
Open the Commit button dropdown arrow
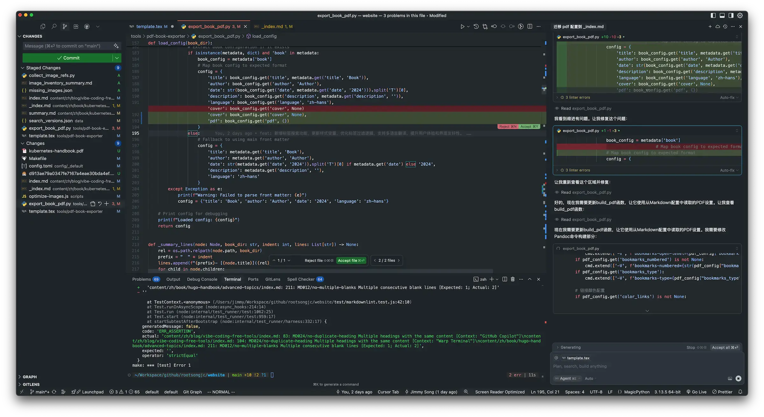coord(117,58)
